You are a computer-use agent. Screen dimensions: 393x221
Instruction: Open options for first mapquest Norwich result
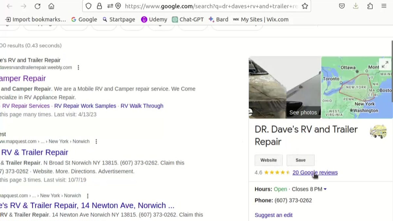tap(96, 141)
